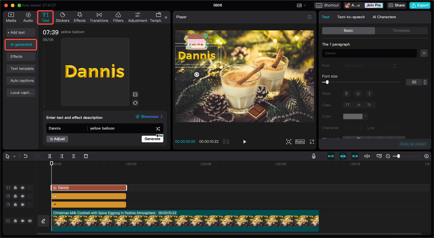Select the Templates segment
The image size is (434, 238).
[401, 30]
